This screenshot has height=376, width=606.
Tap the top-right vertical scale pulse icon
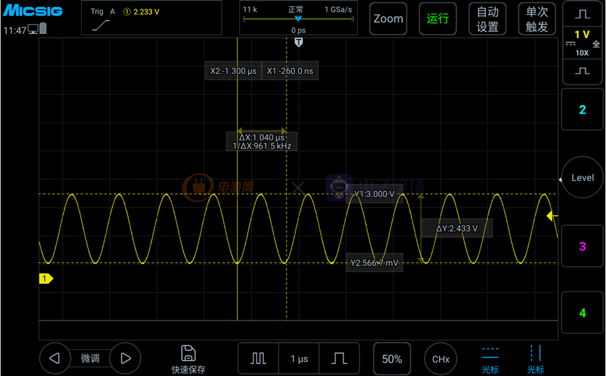click(582, 14)
